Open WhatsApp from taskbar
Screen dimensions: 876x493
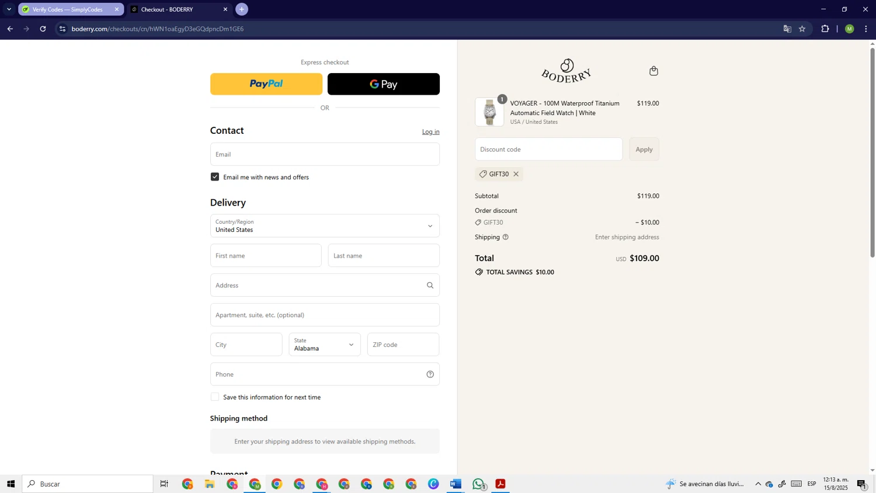[478, 484]
